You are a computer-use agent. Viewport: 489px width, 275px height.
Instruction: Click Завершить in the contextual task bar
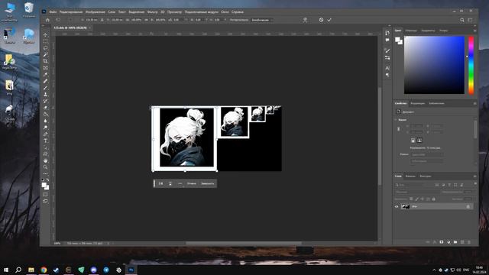[x=207, y=183]
